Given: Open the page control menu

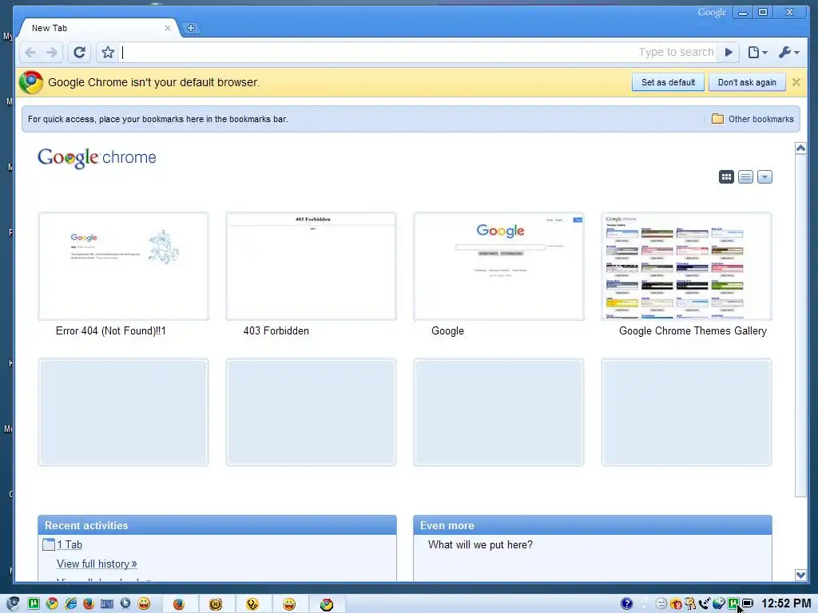Looking at the screenshot, I should (757, 52).
